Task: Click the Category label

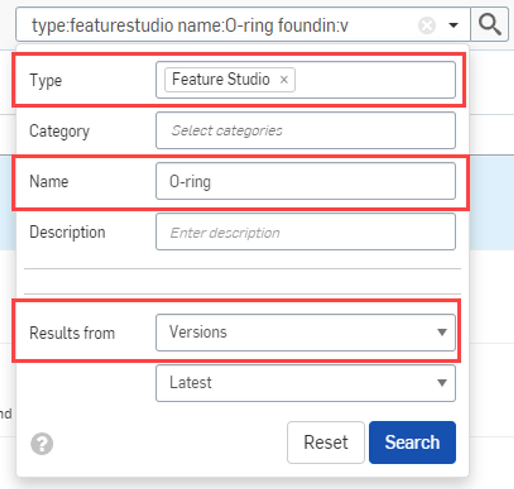Action: (x=59, y=131)
